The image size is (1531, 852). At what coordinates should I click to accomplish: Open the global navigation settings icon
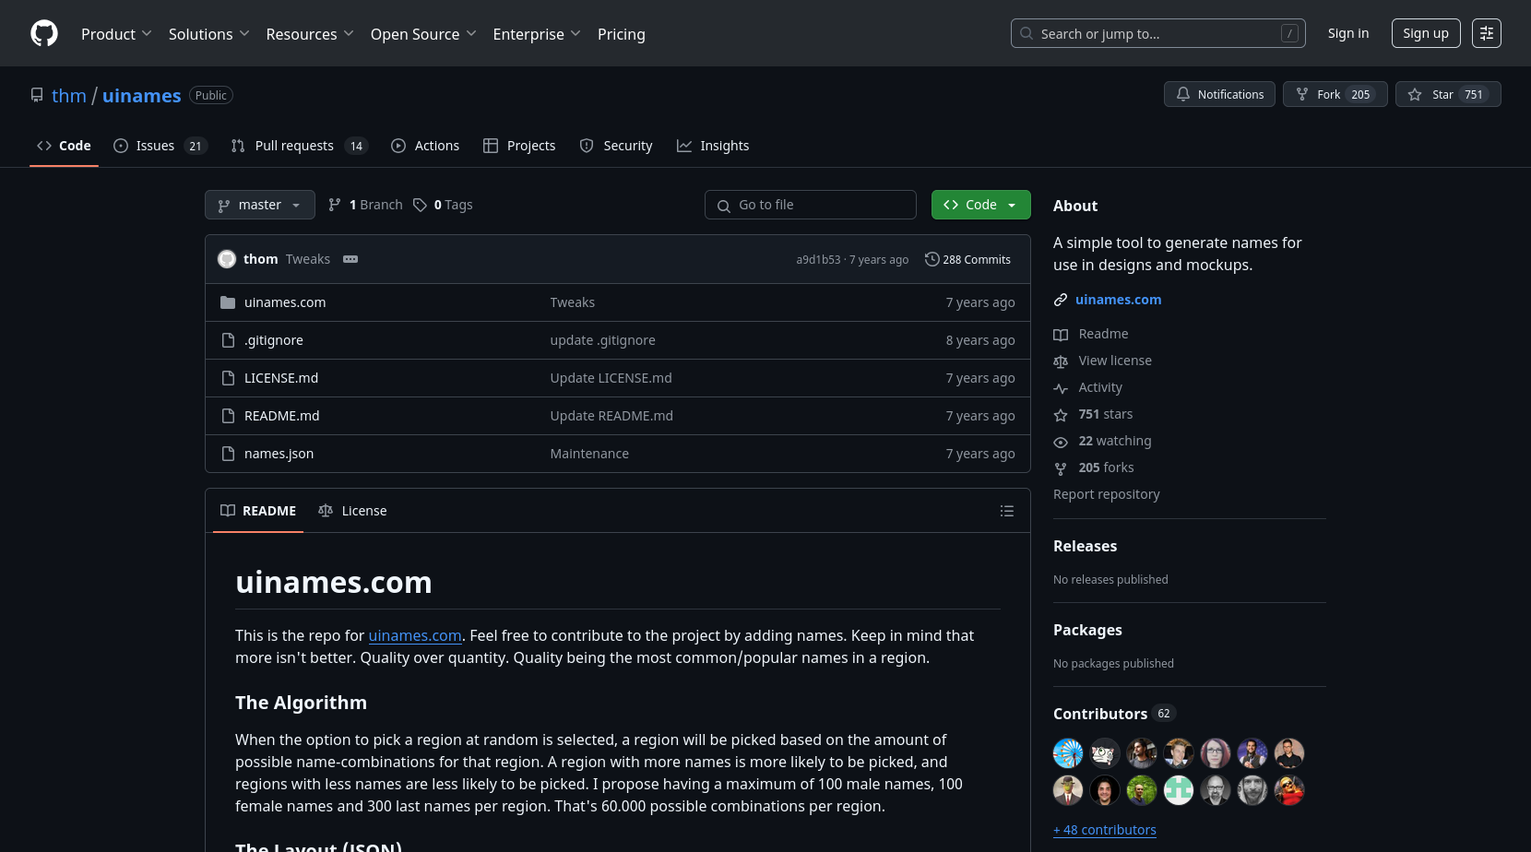pyautogui.click(x=1486, y=33)
